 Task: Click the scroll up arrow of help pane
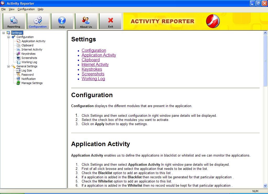(x=265, y=33)
